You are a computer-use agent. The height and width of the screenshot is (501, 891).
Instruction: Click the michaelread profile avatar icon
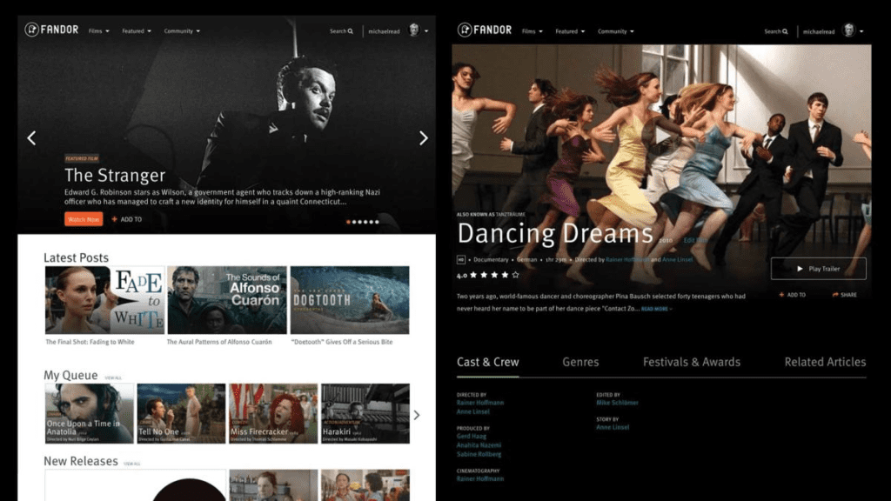414,30
